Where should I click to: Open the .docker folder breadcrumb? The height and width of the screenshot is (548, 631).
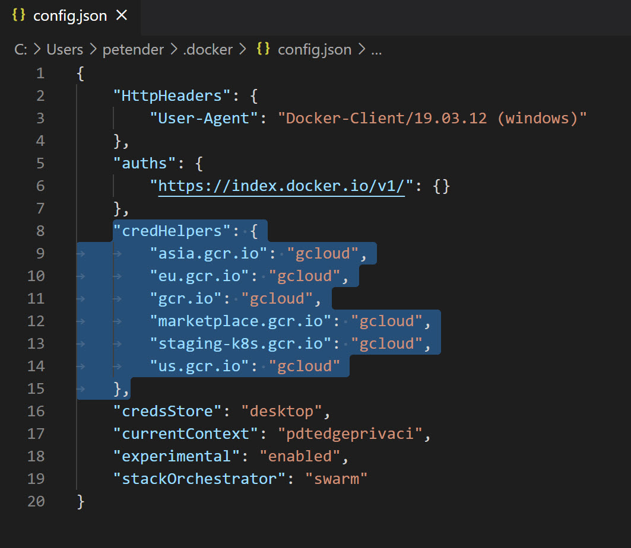click(x=208, y=49)
